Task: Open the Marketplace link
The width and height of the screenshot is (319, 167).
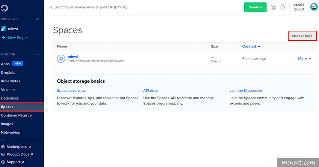Action: (x=17, y=147)
